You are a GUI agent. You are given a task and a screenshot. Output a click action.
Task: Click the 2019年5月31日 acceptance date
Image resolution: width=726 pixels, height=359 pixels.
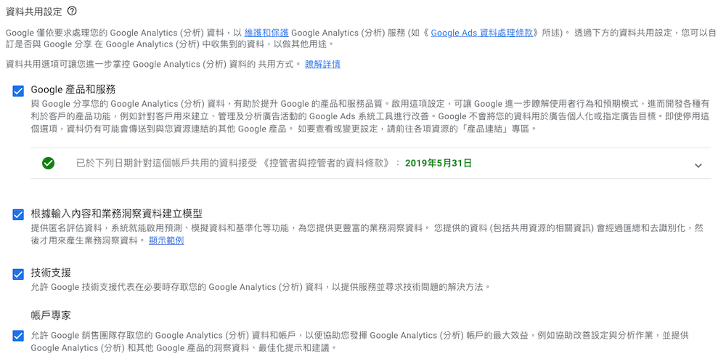[x=438, y=163]
